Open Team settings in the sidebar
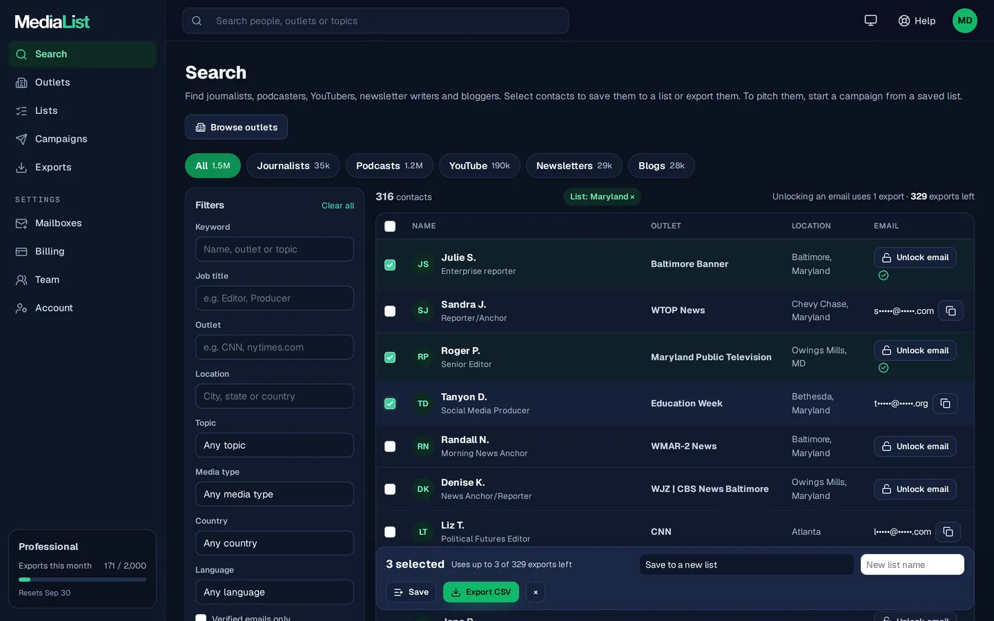Image resolution: width=994 pixels, height=621 pixels. [82, 280]
